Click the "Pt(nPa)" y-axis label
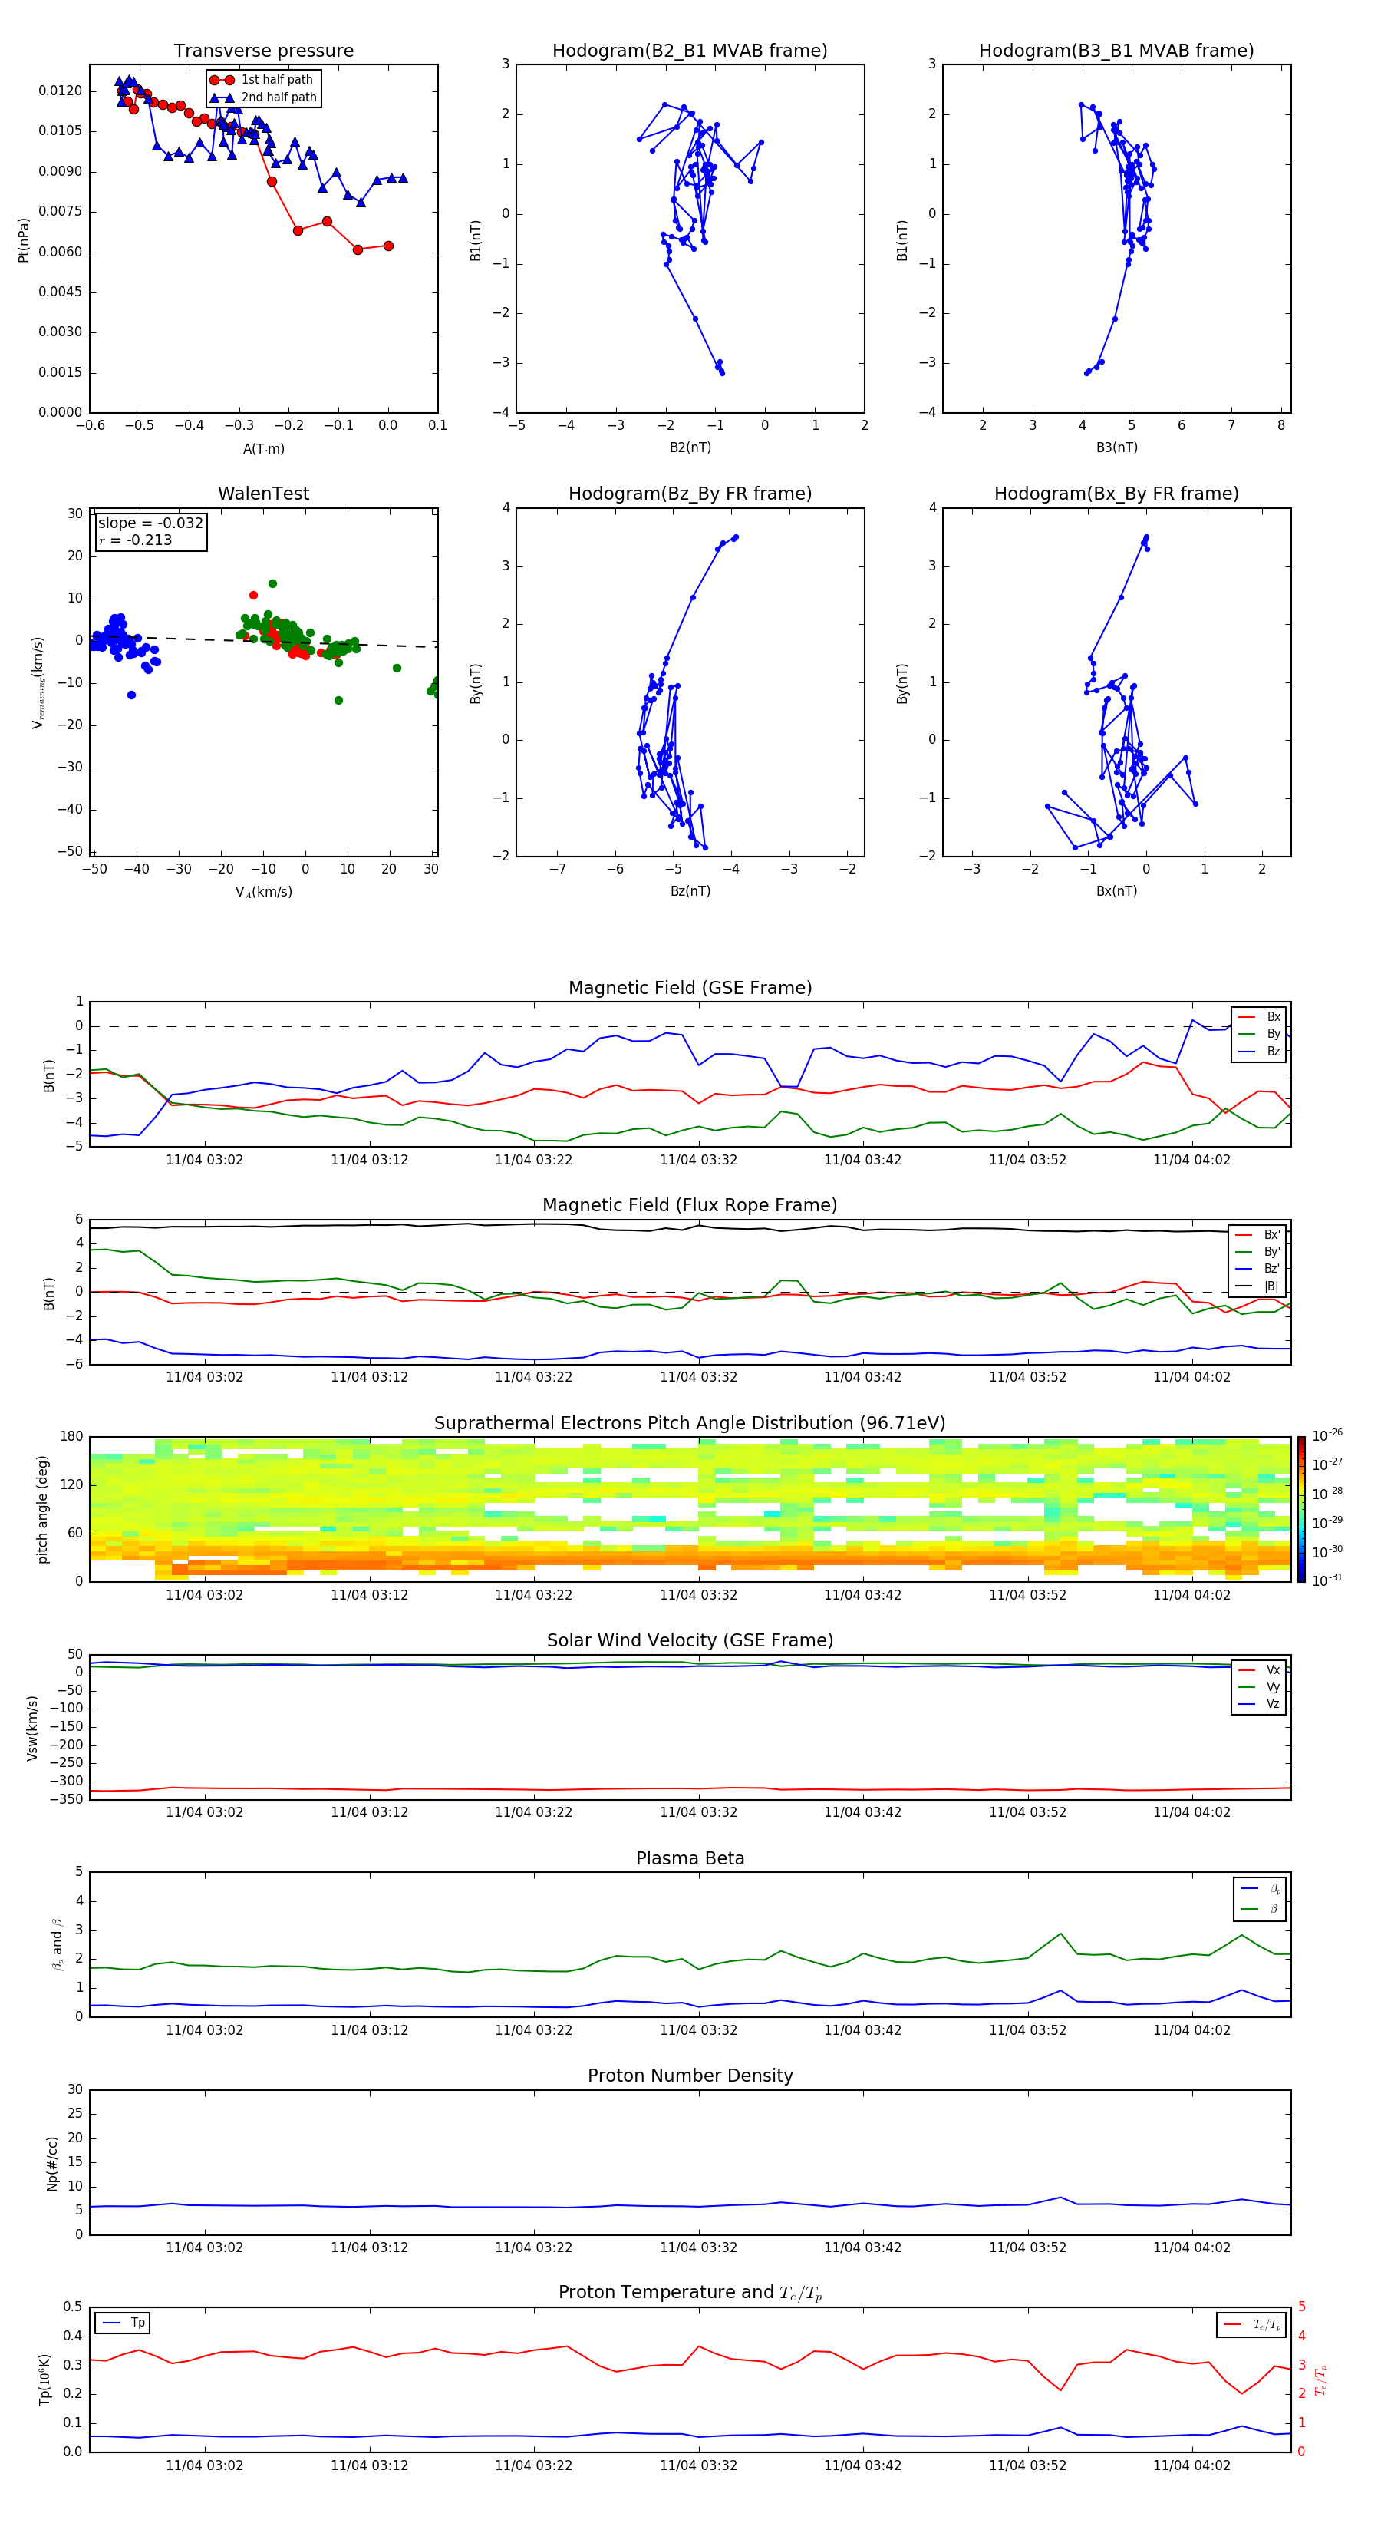Screen dimensions: 1381x2533 (24, 239)
